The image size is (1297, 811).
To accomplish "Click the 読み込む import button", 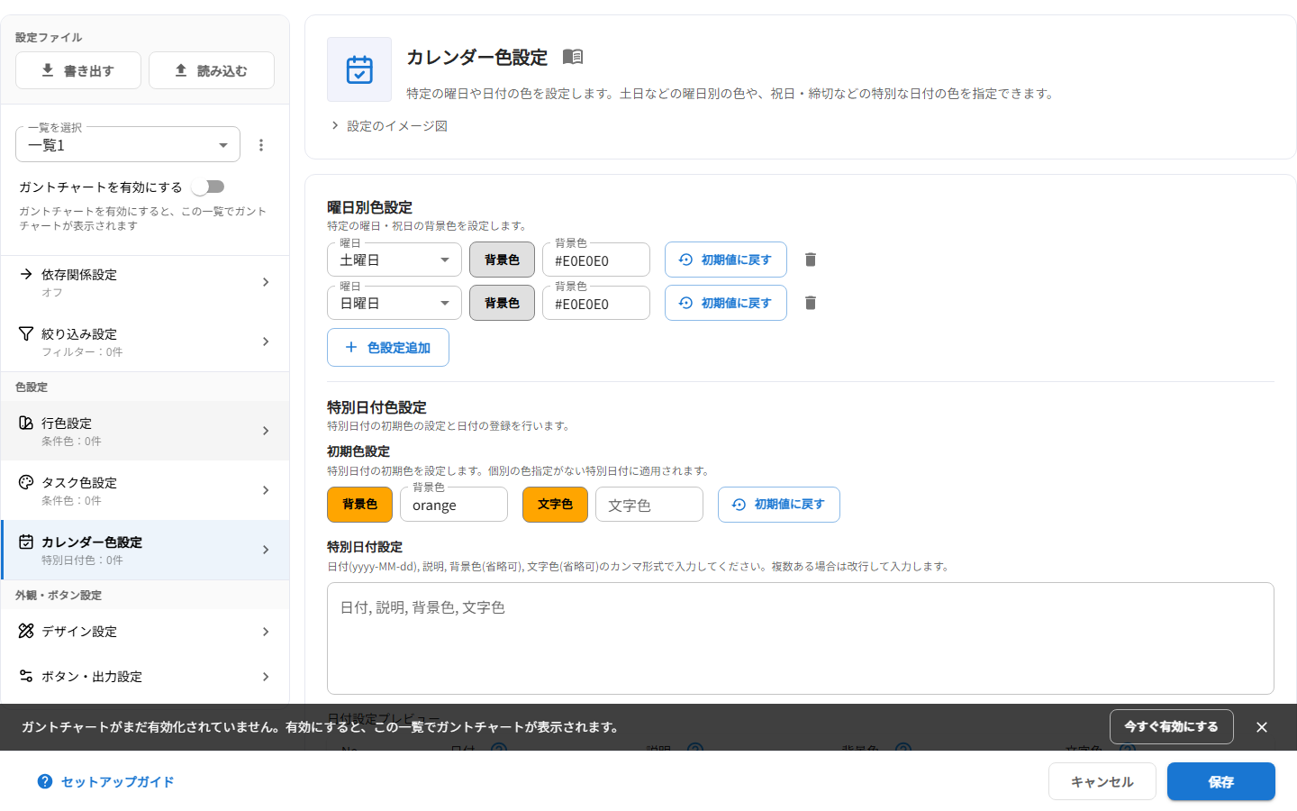I will (x=212, y=70).
